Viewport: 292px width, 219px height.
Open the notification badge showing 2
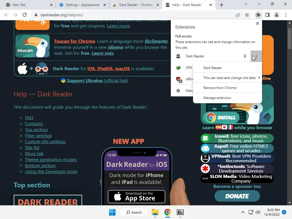[284, 212]
